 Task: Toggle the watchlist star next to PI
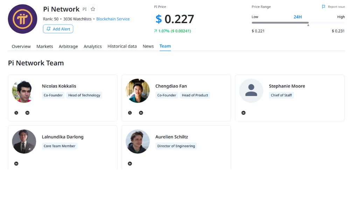point(92,8)
